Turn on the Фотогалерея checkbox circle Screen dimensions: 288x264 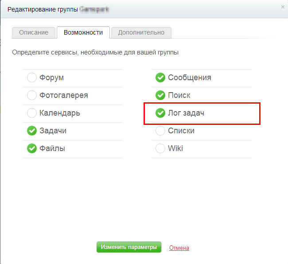32,95
